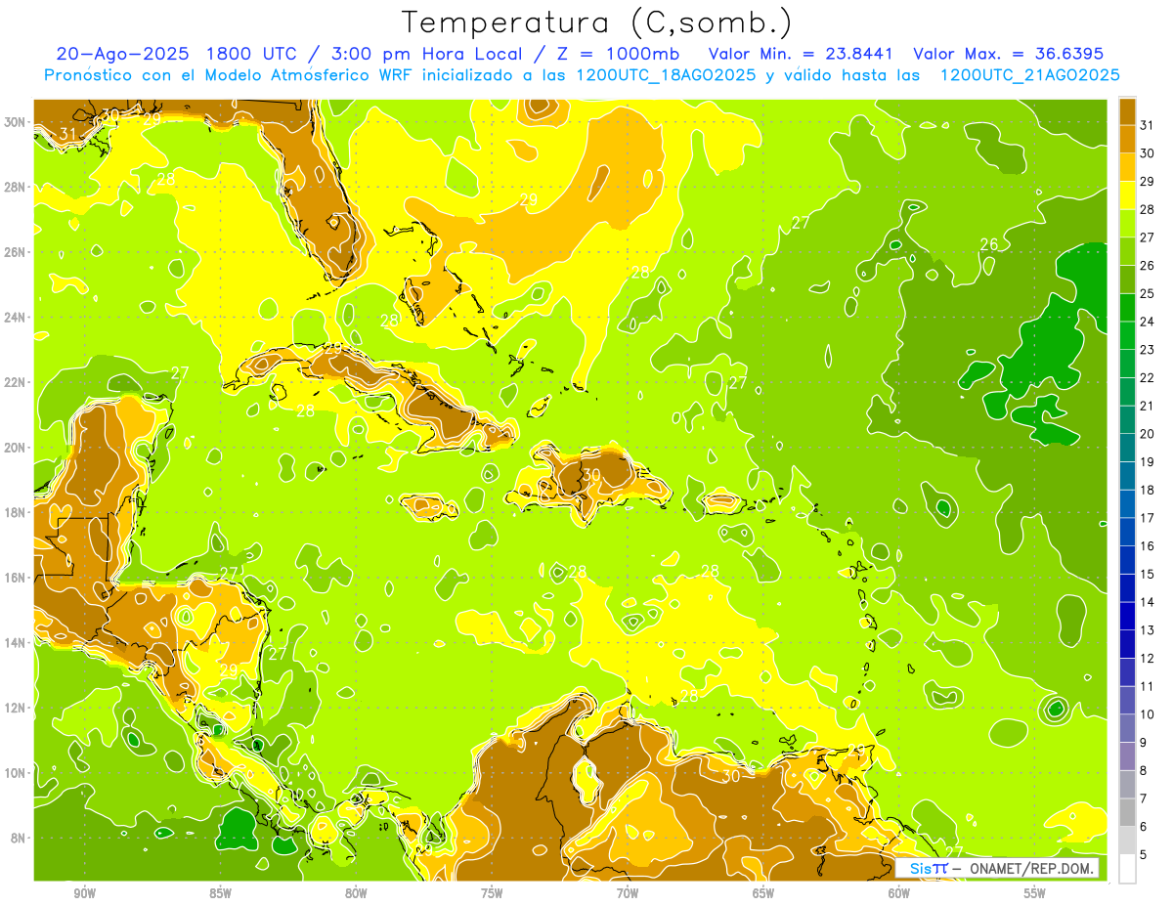Click the white band below scale label 5
Viewport: 1173px width, 906px height.
[x=1127, y=869]
